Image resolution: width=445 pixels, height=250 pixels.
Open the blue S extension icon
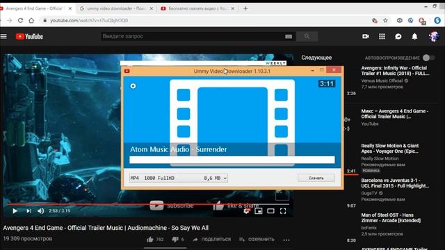coord(437,20)
